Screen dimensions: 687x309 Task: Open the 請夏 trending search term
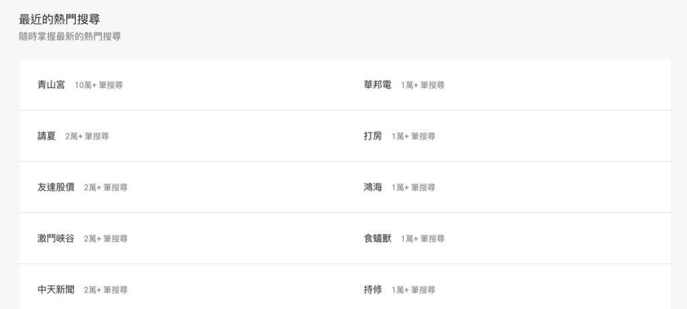tap(46, 136)
